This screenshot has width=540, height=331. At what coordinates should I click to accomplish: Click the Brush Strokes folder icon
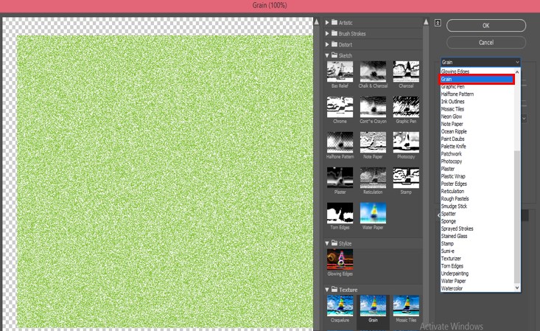(334, 33)
